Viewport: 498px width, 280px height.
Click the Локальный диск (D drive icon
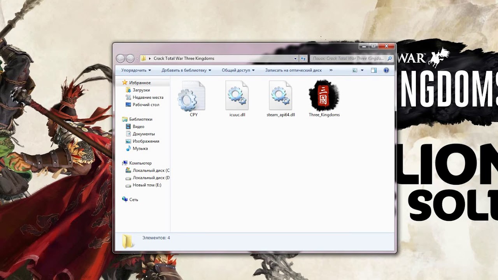click(x=128, y=178)
